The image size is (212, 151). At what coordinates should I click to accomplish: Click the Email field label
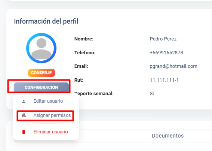[81, 66]
